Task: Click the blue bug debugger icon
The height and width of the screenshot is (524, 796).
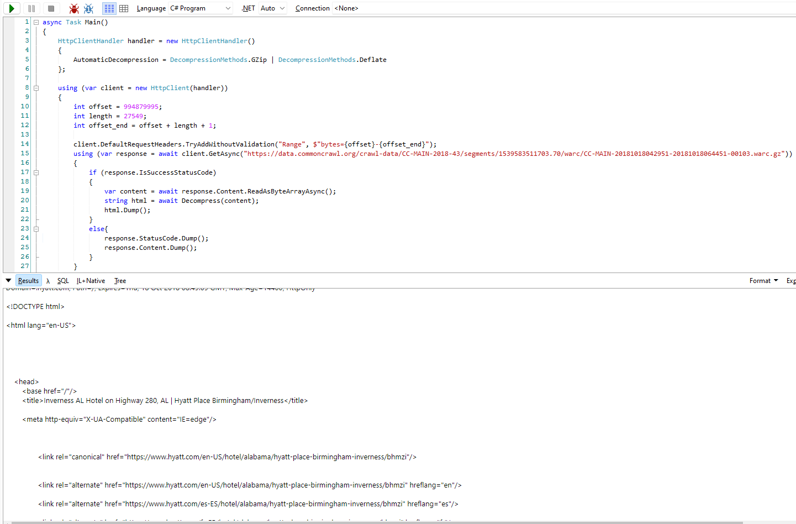Action: coord(88,8)
